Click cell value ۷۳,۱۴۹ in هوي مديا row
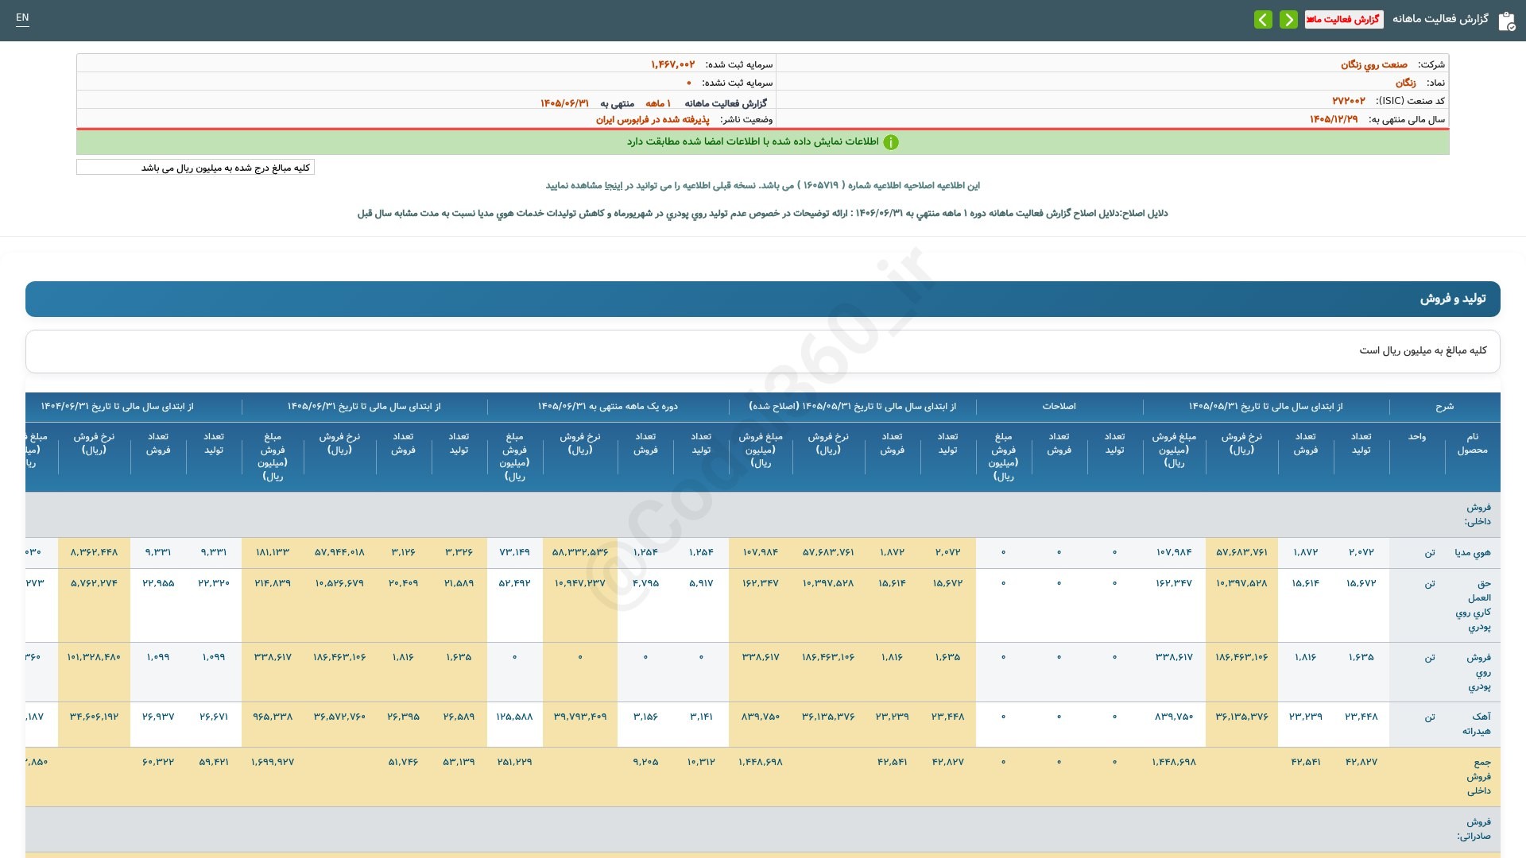Image resolution: width=1526 pixels, height=858 pixels. [515, 552]
